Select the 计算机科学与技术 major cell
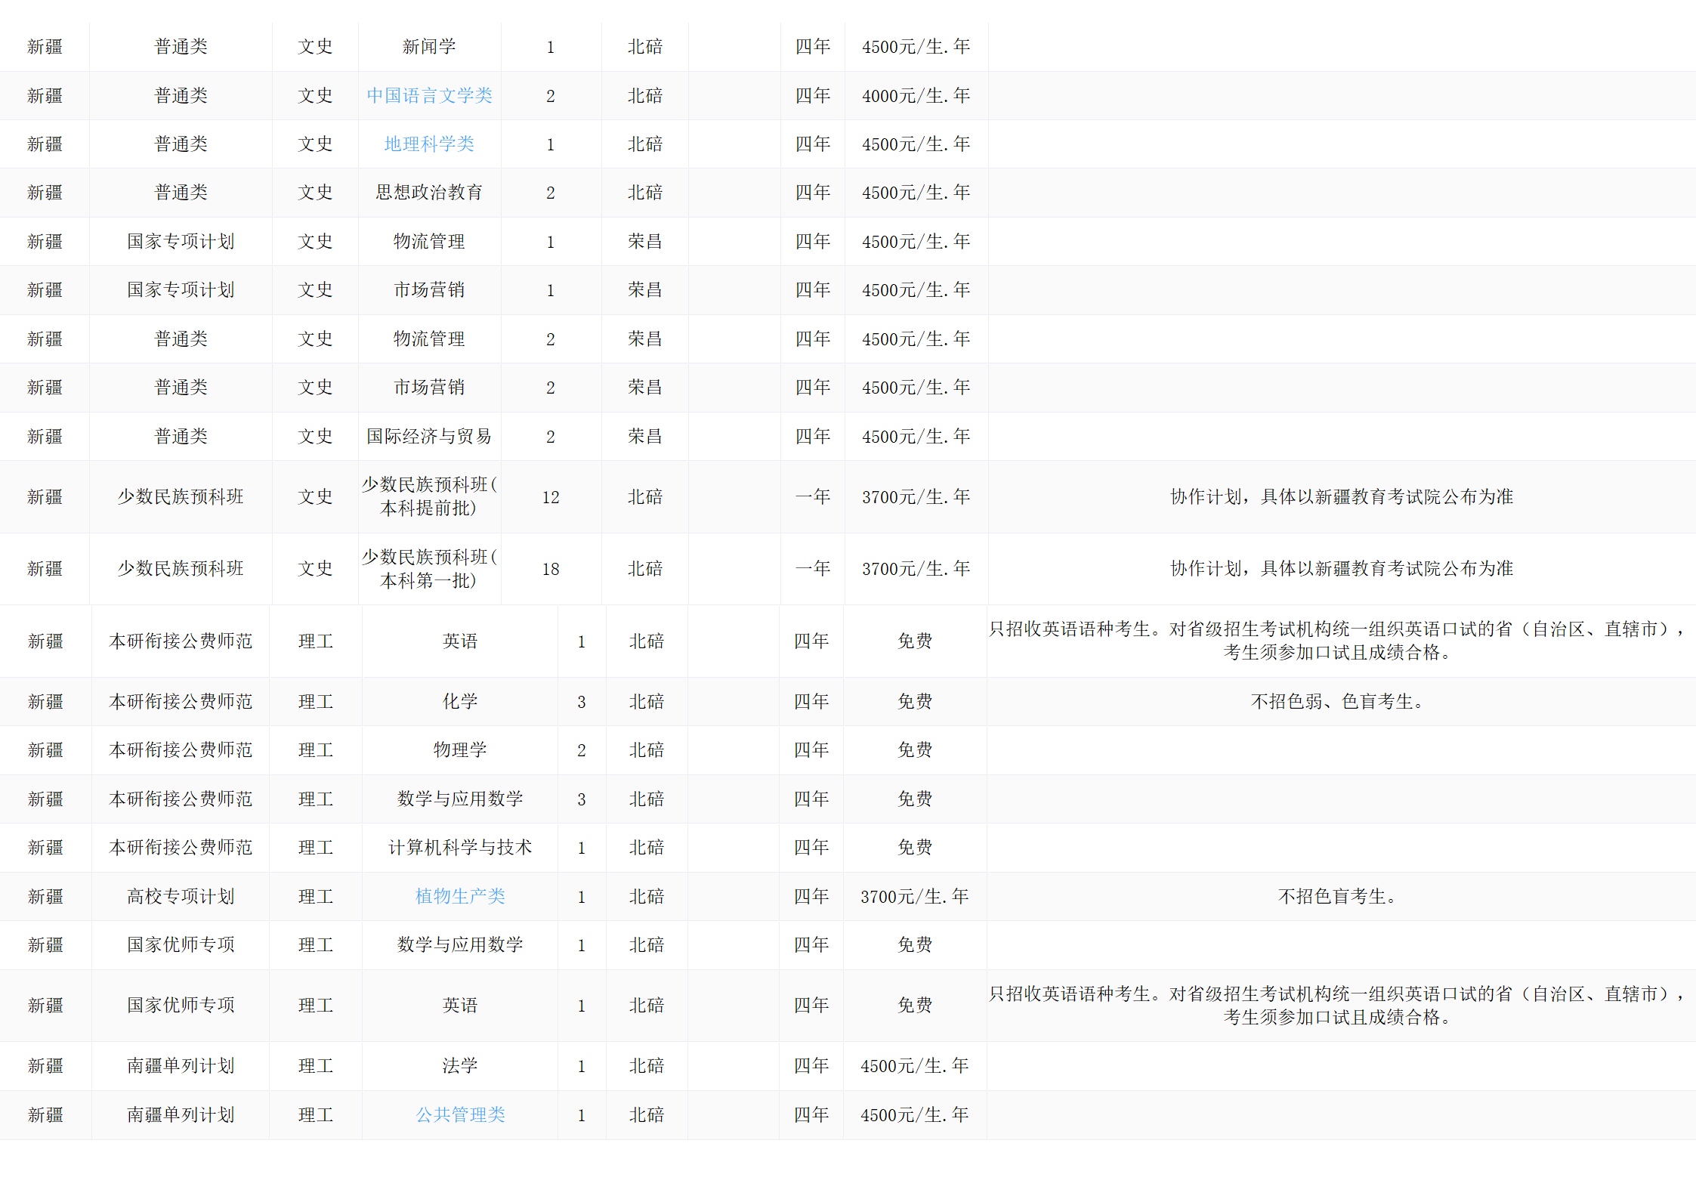This screenshot has height=1199, width=1696. point(459,848)
